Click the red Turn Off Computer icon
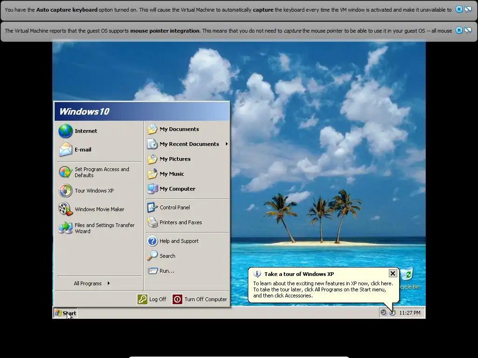 coord(177,299)
